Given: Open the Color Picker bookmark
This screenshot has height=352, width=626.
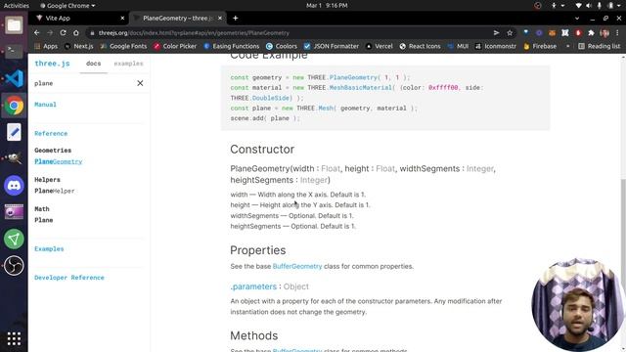Looking at the screenshot, I should point(175,46).
